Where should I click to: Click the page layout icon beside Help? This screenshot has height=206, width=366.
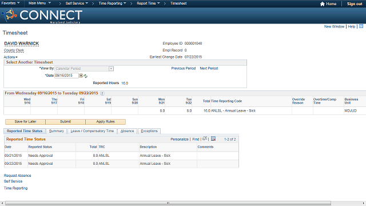tap(361, 26)
